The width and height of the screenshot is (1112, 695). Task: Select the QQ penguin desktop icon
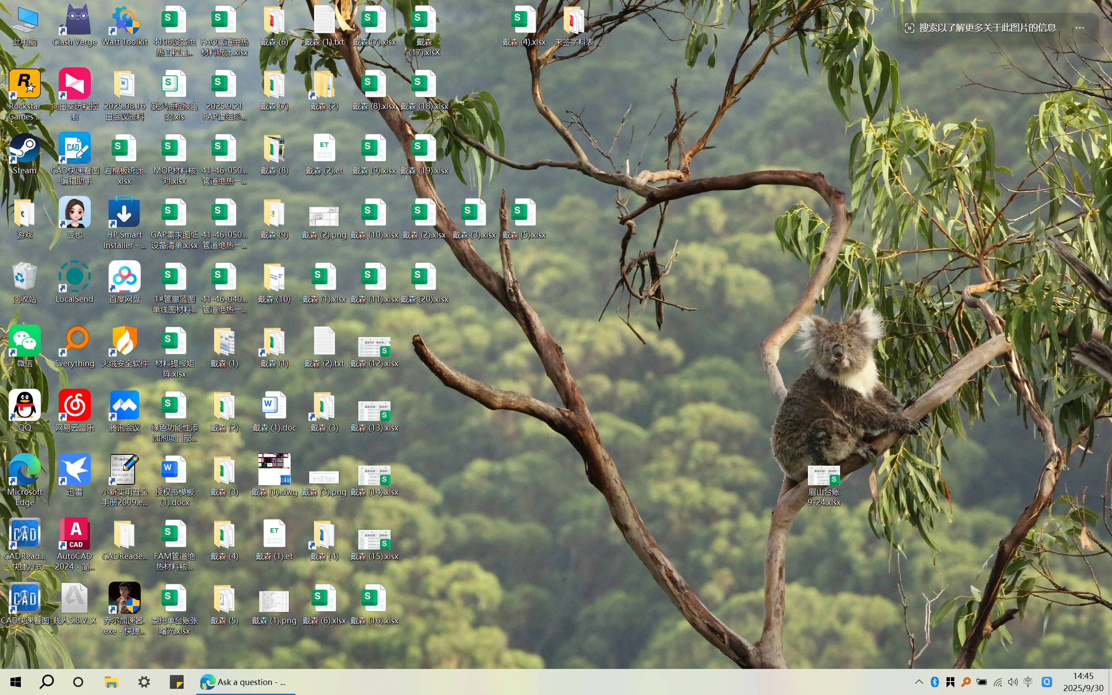click(x=24, y=411)
